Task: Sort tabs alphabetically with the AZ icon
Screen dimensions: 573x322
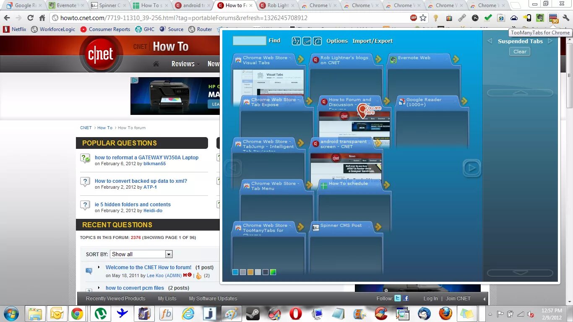Action: point(296,41)
